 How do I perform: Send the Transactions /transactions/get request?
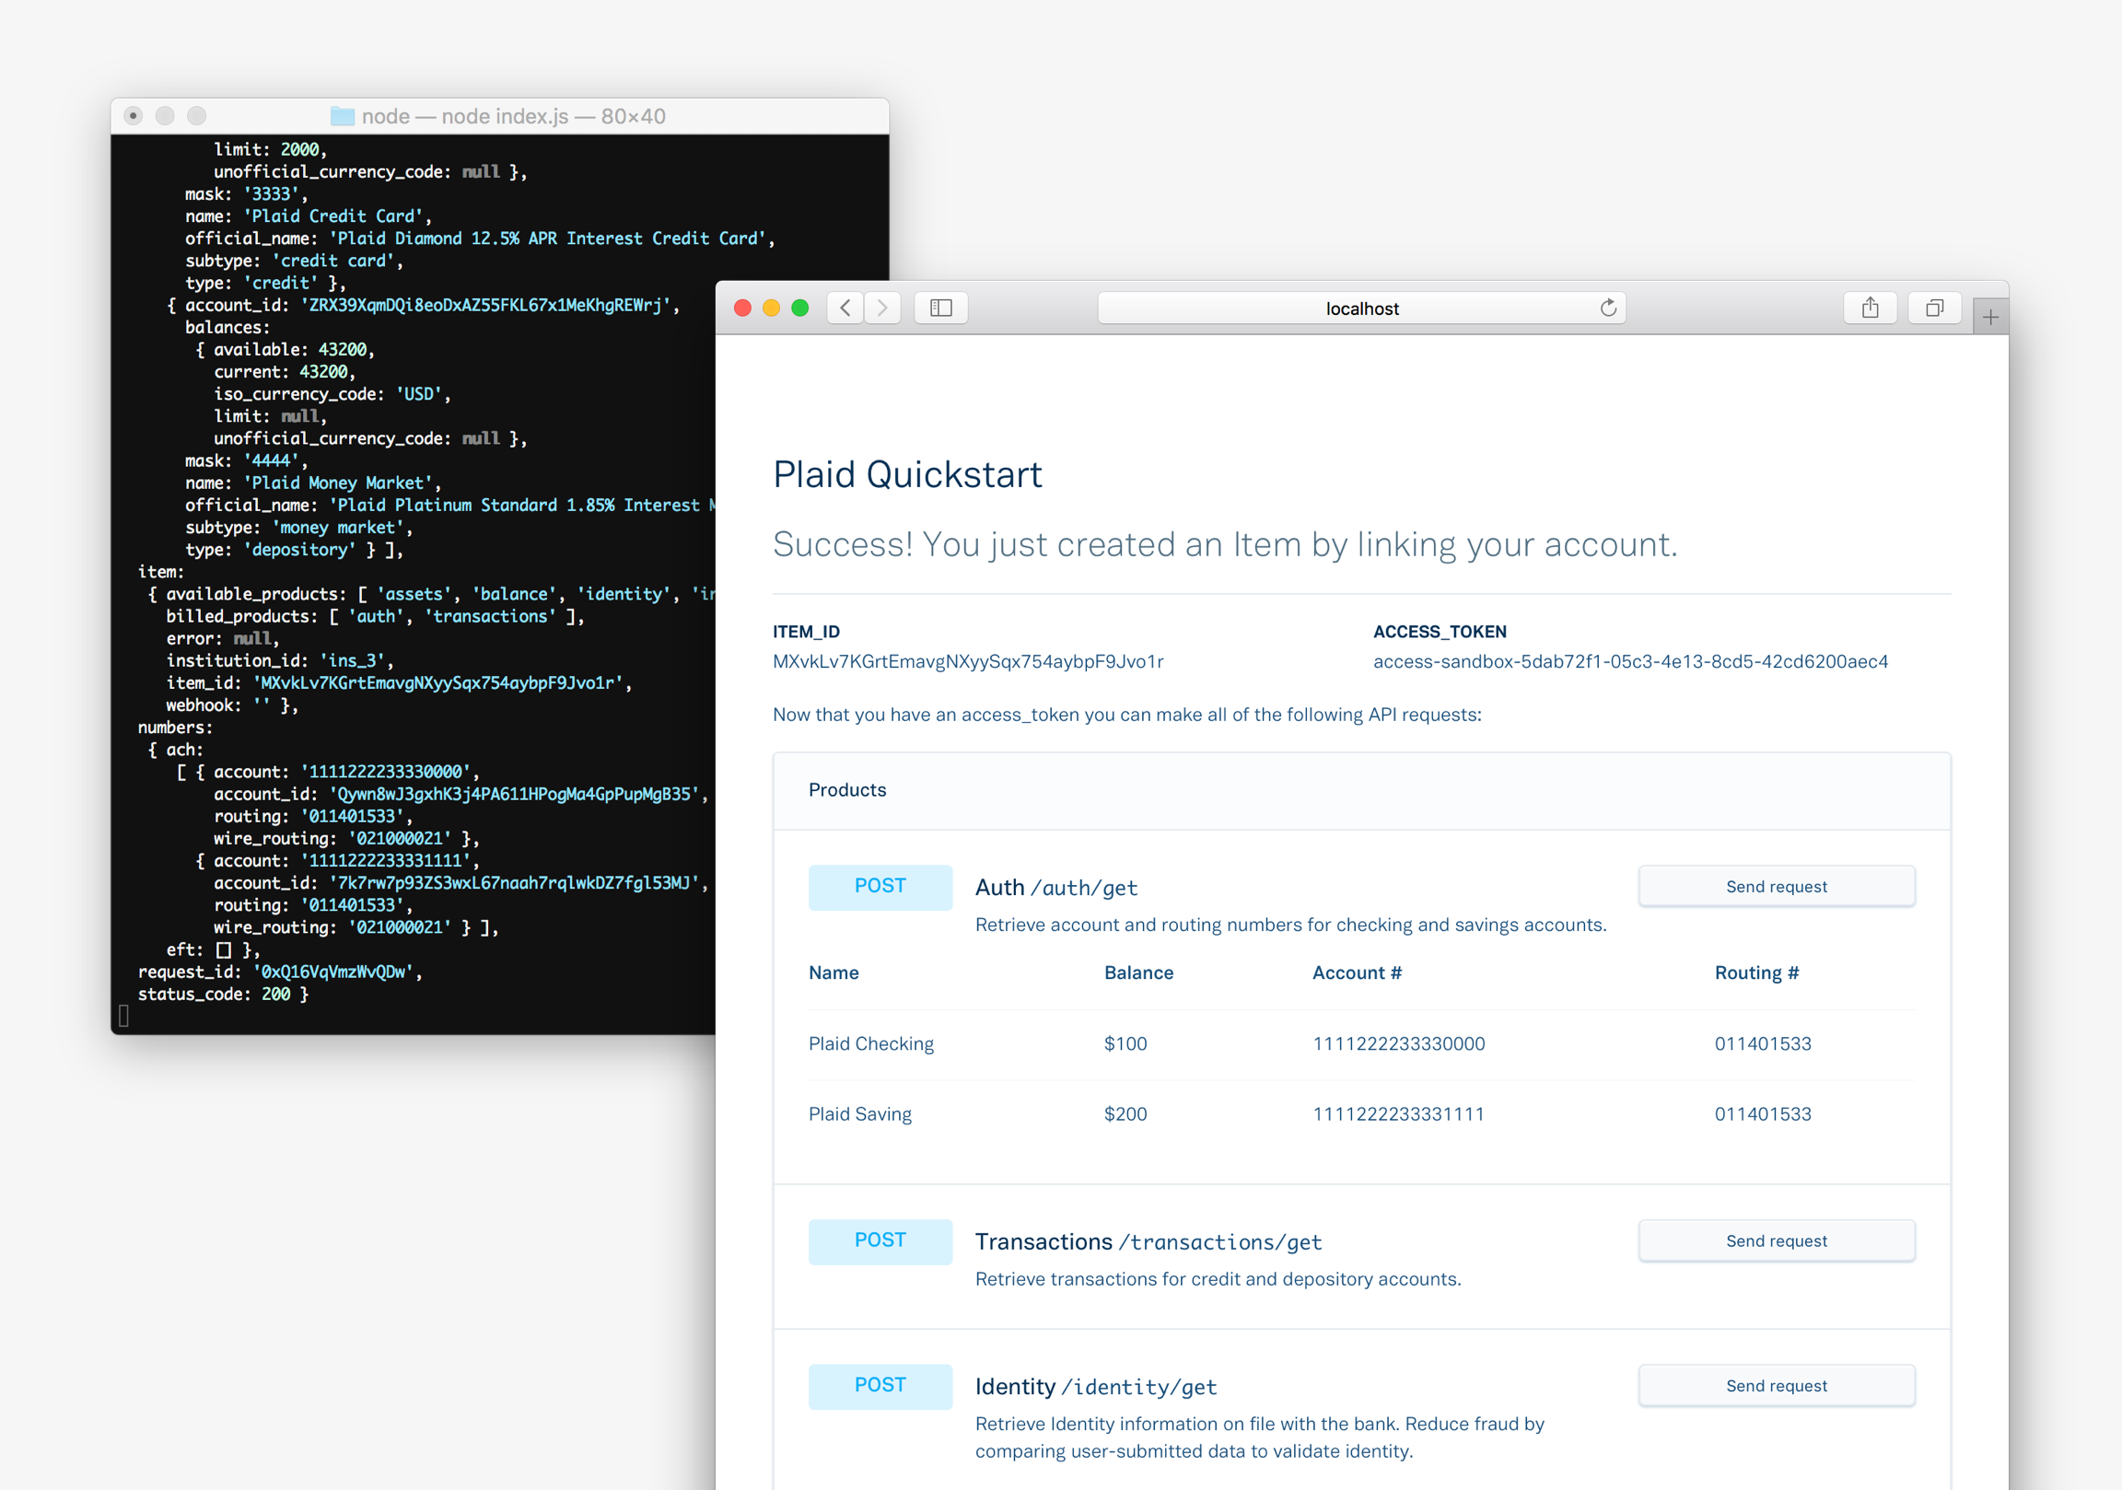[x=1777, y=1240]
